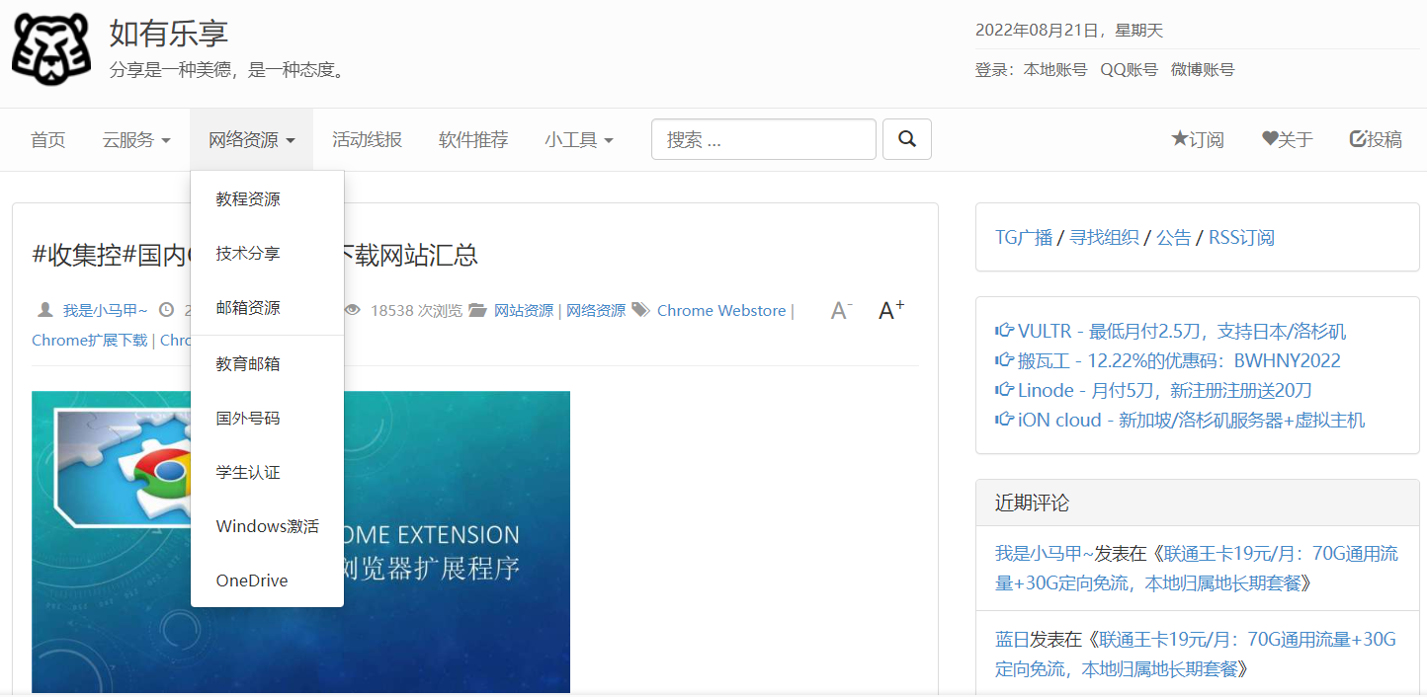This screenshot has width=1427, height=697.
Task: Expand the 小工具 dropdown menu
Action: pos(578,139)
